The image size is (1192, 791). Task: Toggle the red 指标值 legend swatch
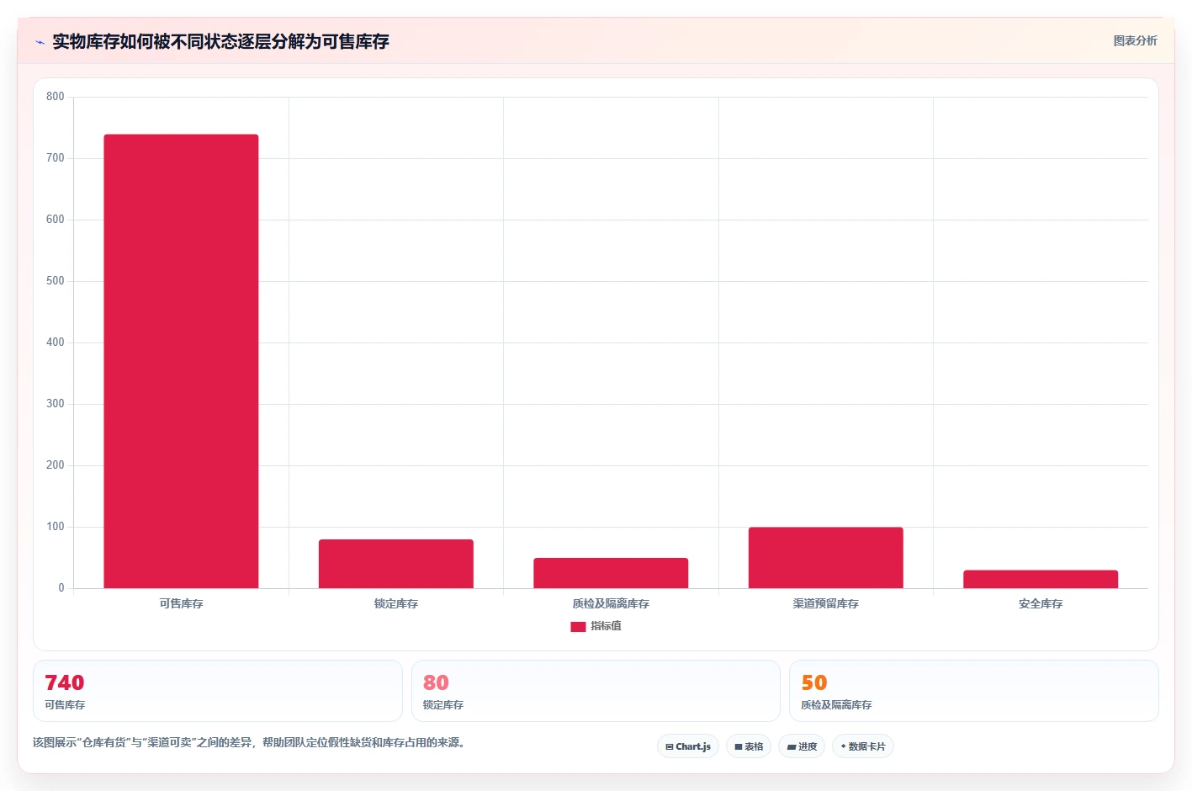pyautogui.click(x=578, y=626)
